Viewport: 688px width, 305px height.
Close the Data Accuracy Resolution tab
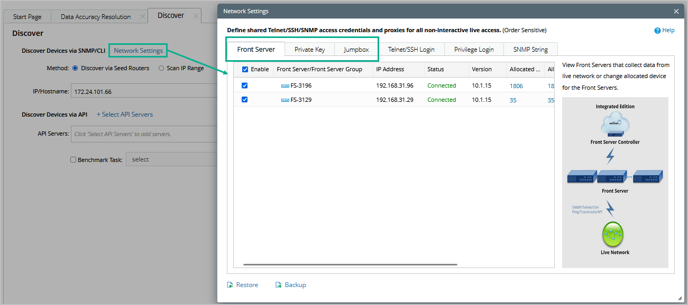point(142,16)
